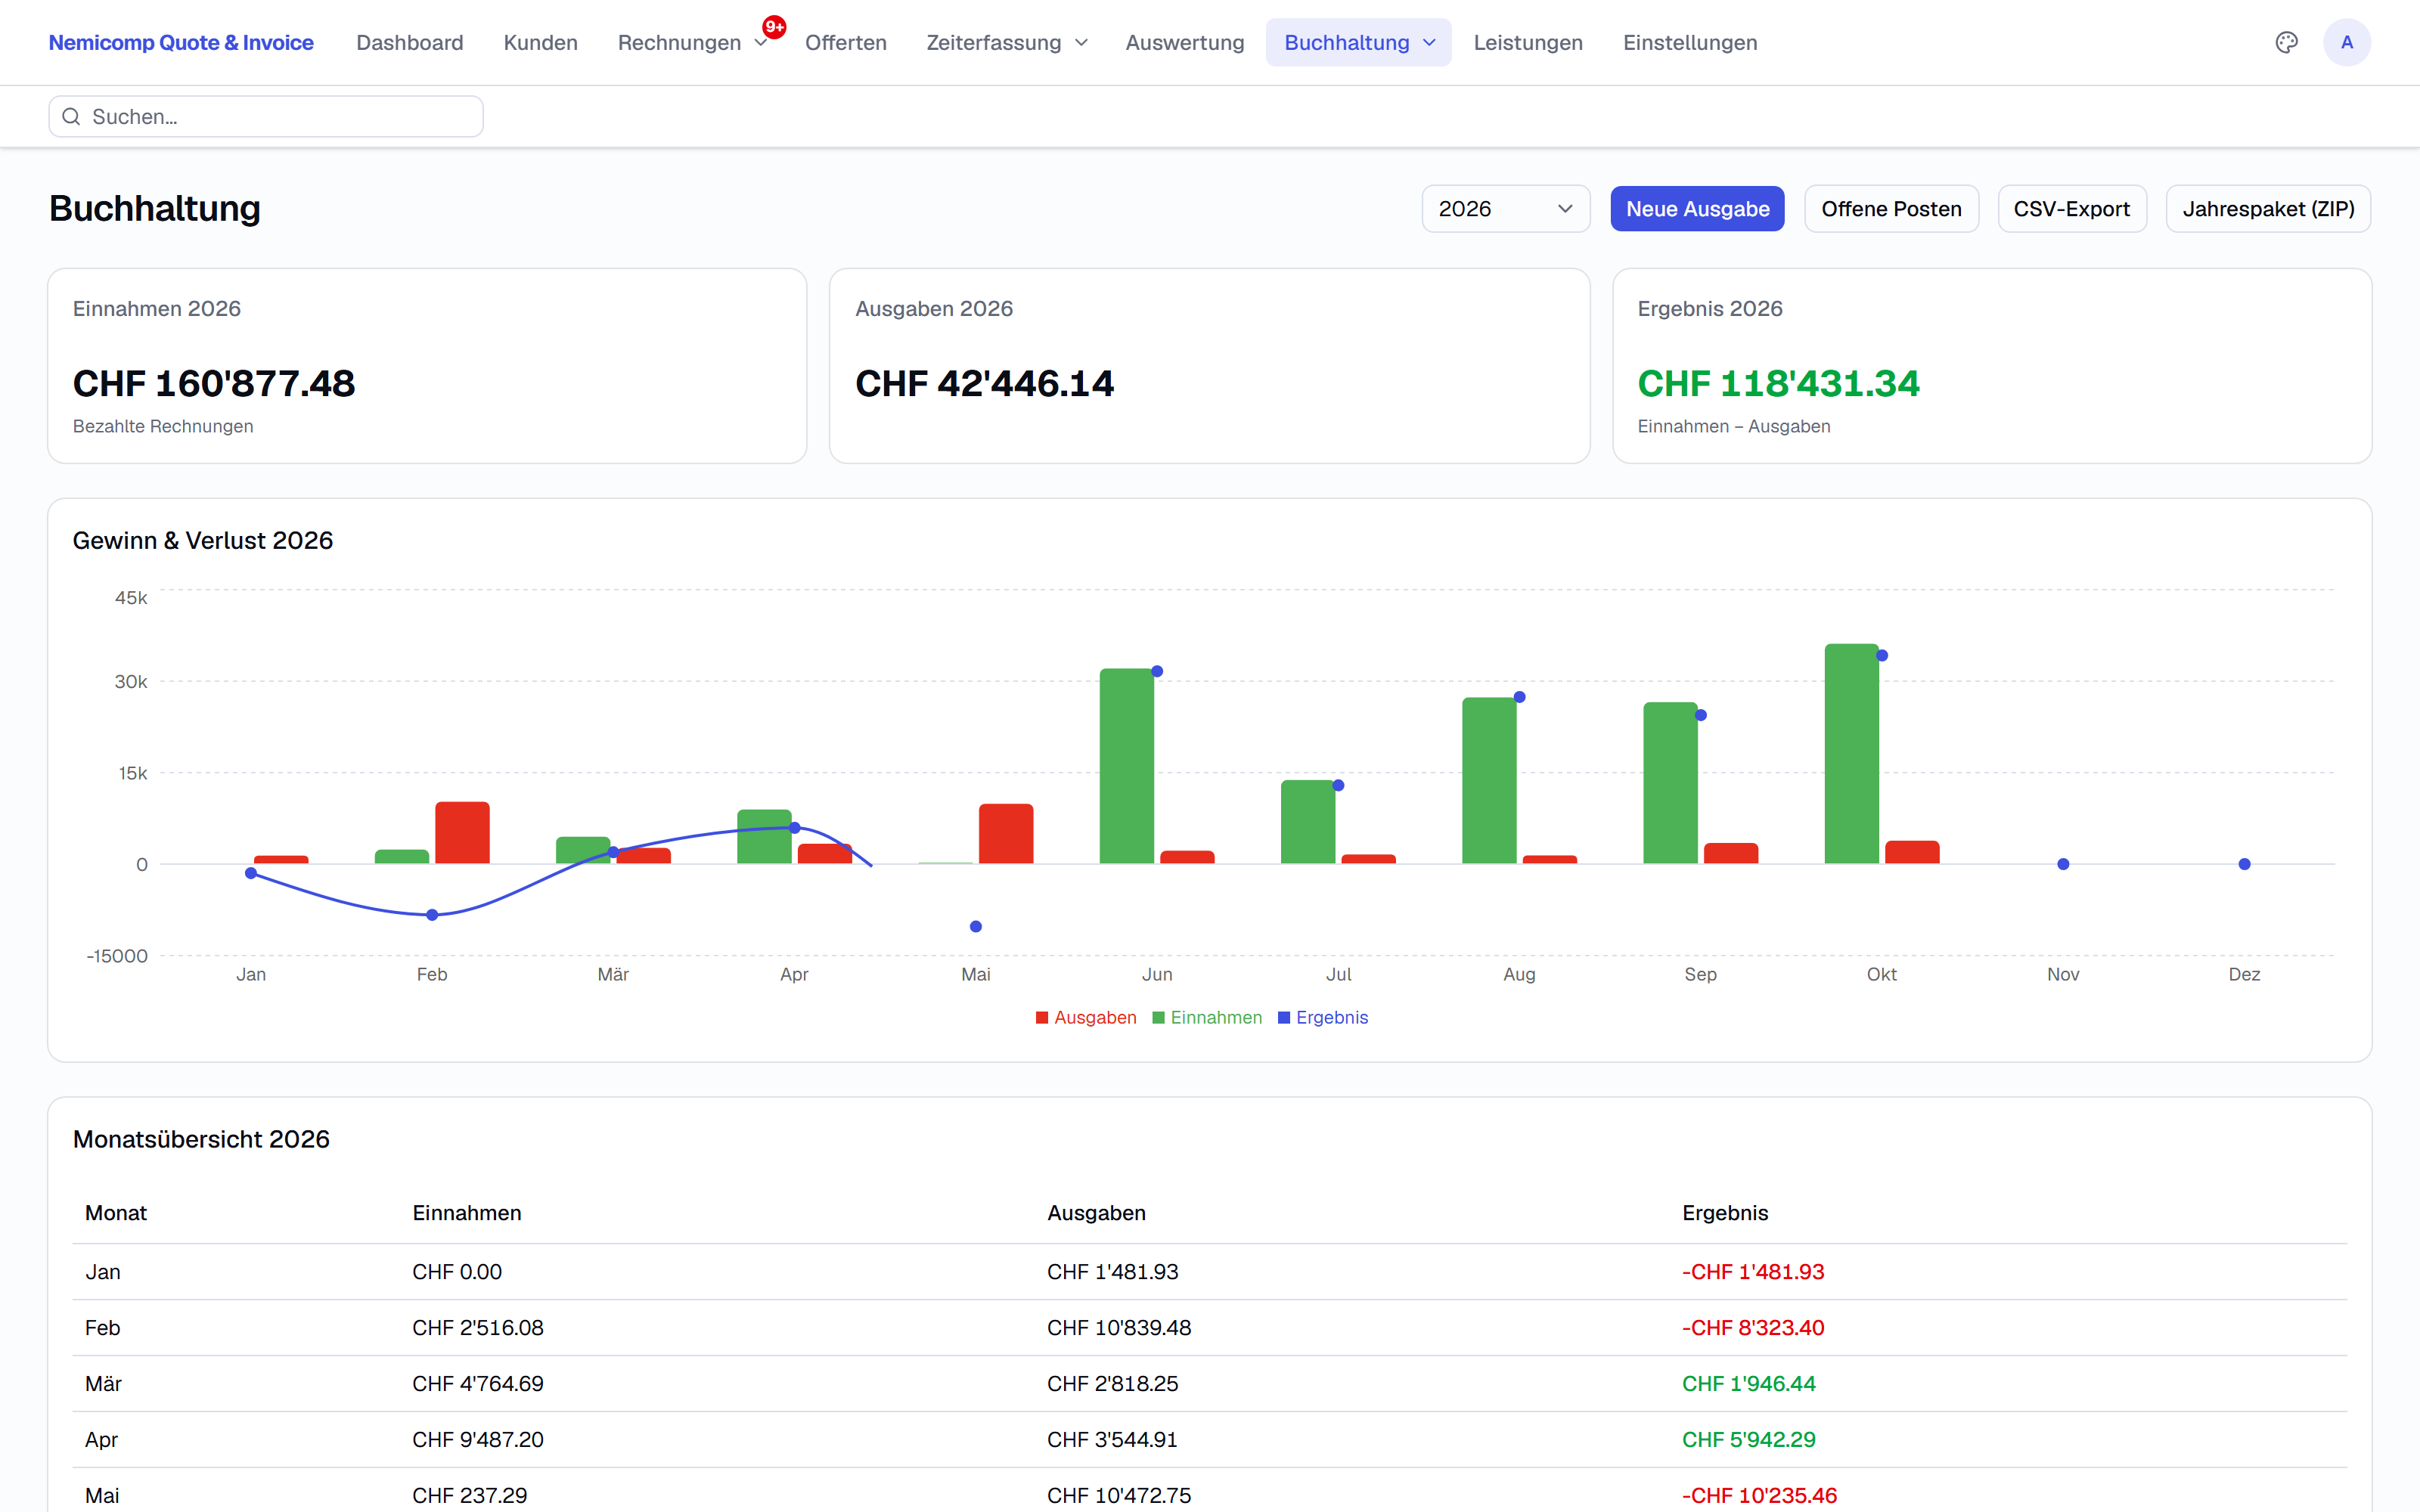Image resolution: width=2420 pixels, height=1512 pixels.
Task: Toggle Einnahmen series in chart legend
Action: coord(1207,1017)
